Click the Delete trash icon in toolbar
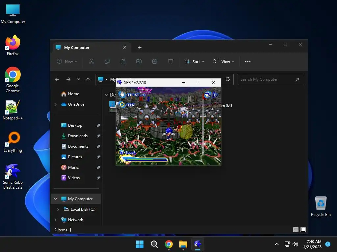The width and height of the screenshot is (337, 252). [x=170, y=61]
